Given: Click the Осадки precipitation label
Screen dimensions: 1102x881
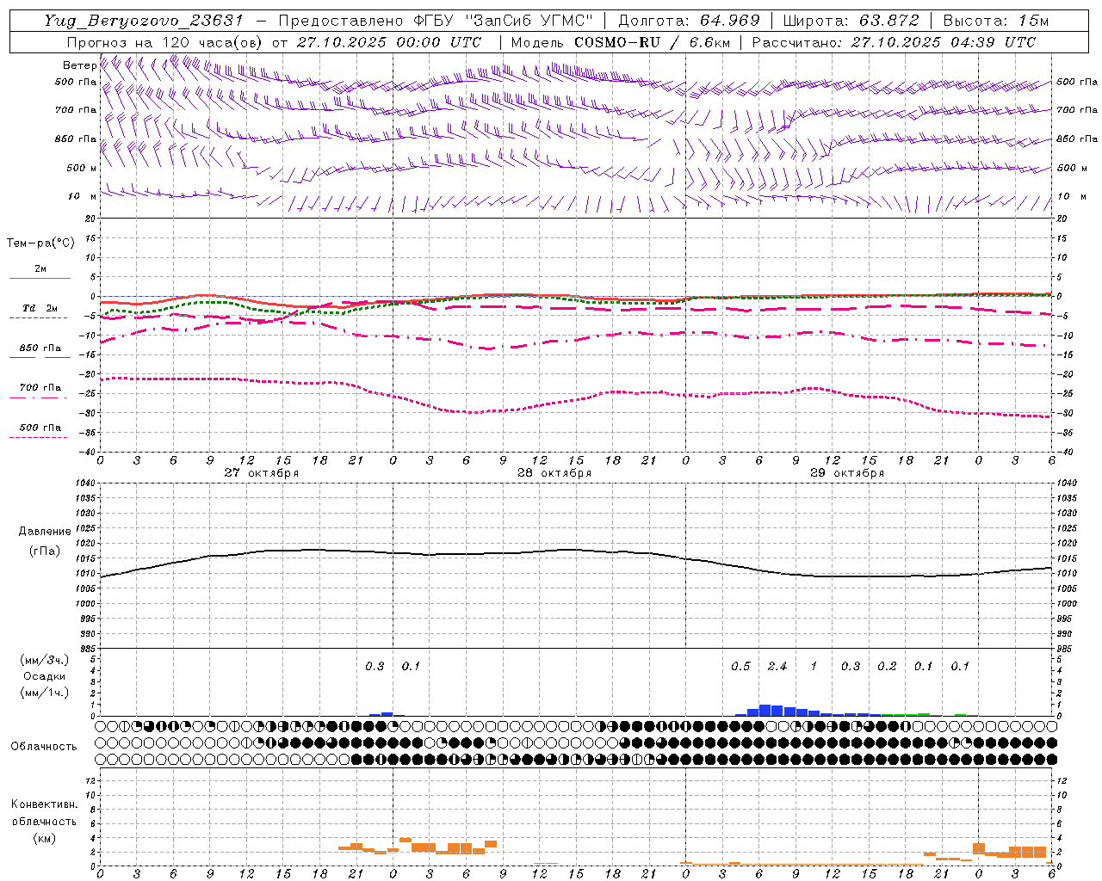Looking at the screenshot, I should (45, 676).
